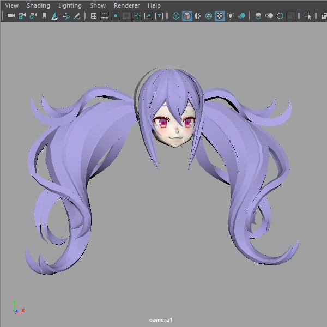327x327 pixels.
Task: Toggle Wireframe on Shaded icon
Action: (209, 16)
